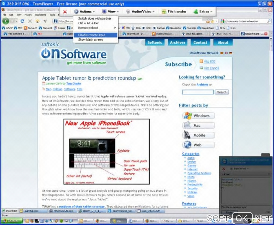
Task: Click the browser Stop icon
Action: tap(30, 21)
